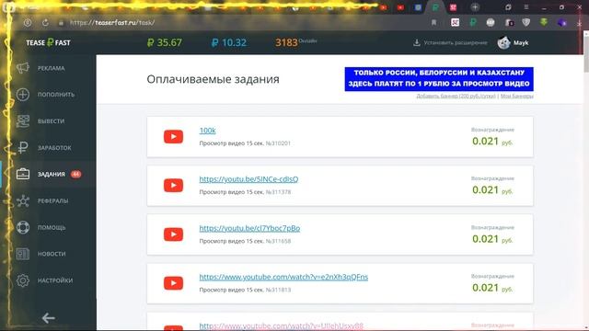Click the Новости newspaper icon

tap(22, 254)
